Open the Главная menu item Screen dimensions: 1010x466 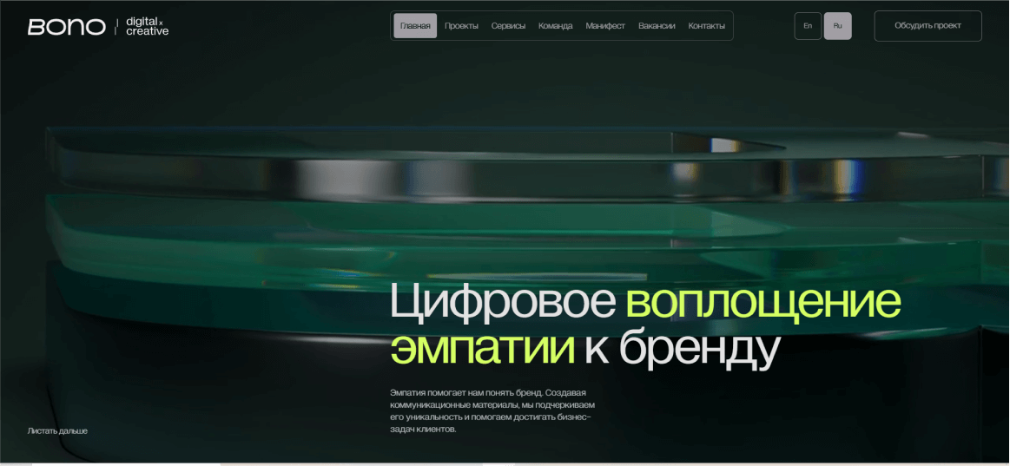[415, 26]
